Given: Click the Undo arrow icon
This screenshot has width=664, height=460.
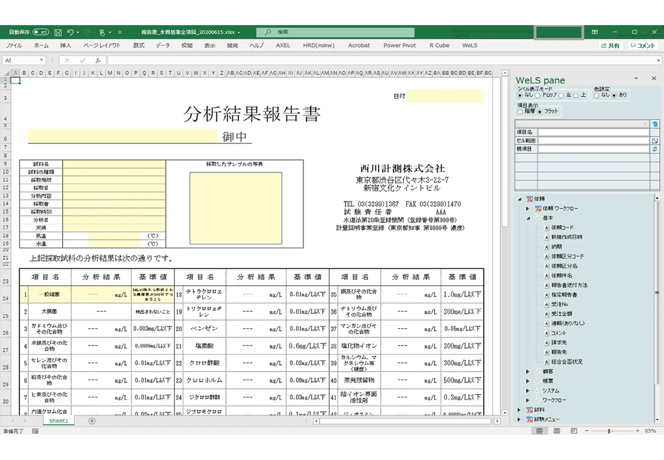Looking at the screenshot, I should coord(70,32).
